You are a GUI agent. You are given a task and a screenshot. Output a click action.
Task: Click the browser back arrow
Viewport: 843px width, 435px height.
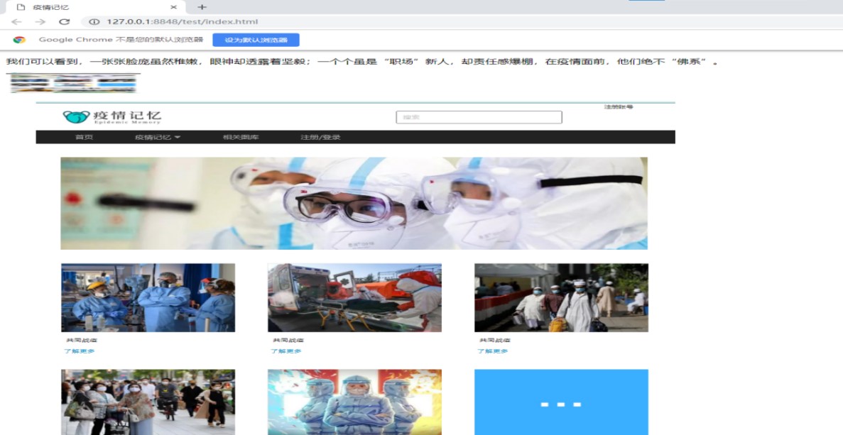point(16,22)
